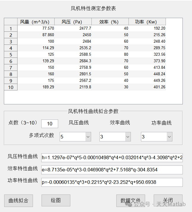Open the 数据文件 button
The height and width of the screenshot is (212, 192).
(131, 200)
